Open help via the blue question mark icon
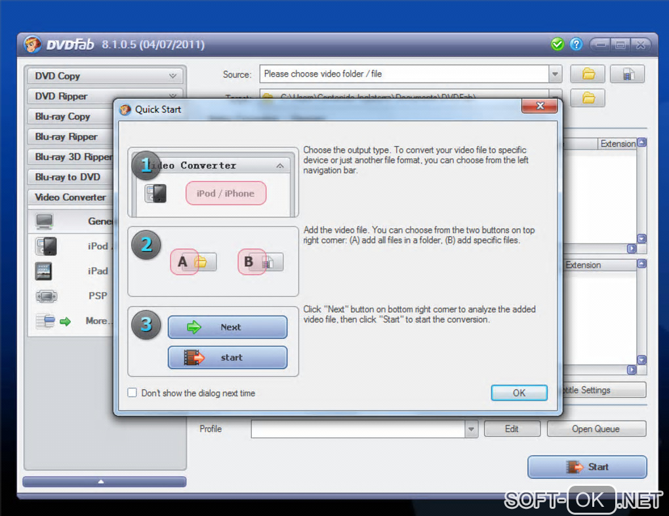The image size is (669, 516). coord(576,45)
